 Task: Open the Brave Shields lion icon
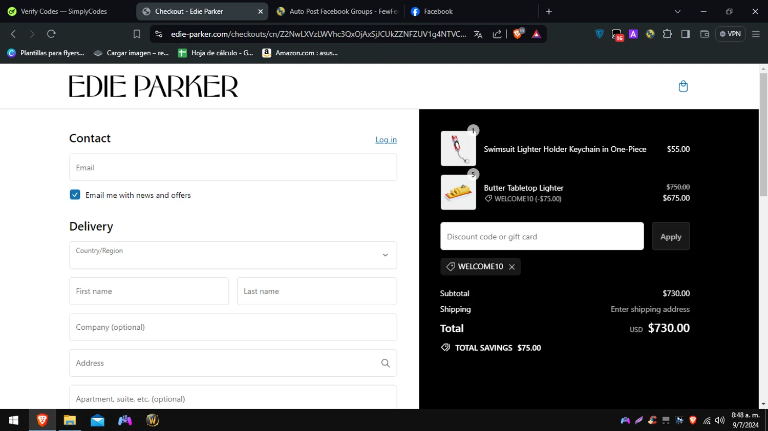[x=518, y=34]
